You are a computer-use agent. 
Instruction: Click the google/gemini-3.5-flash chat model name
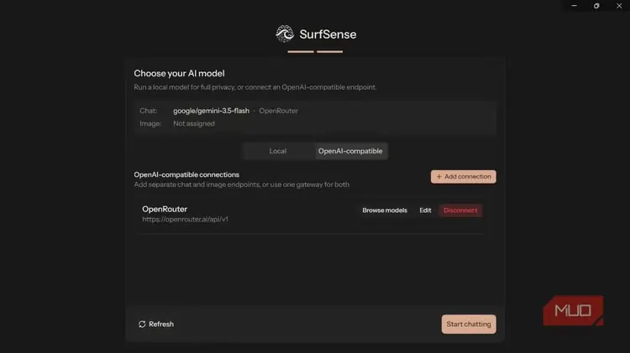(211, 111)
